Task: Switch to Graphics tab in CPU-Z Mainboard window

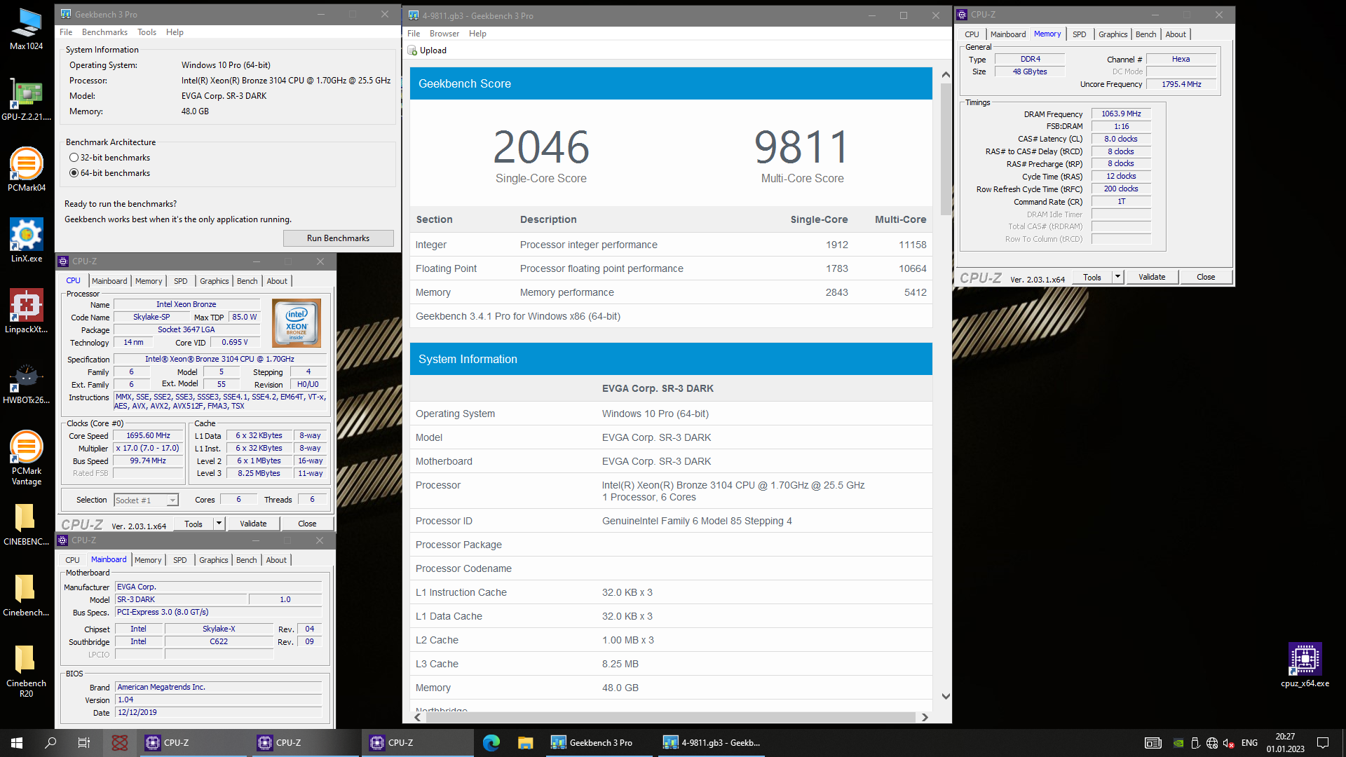Action: (x=213, y=560)
